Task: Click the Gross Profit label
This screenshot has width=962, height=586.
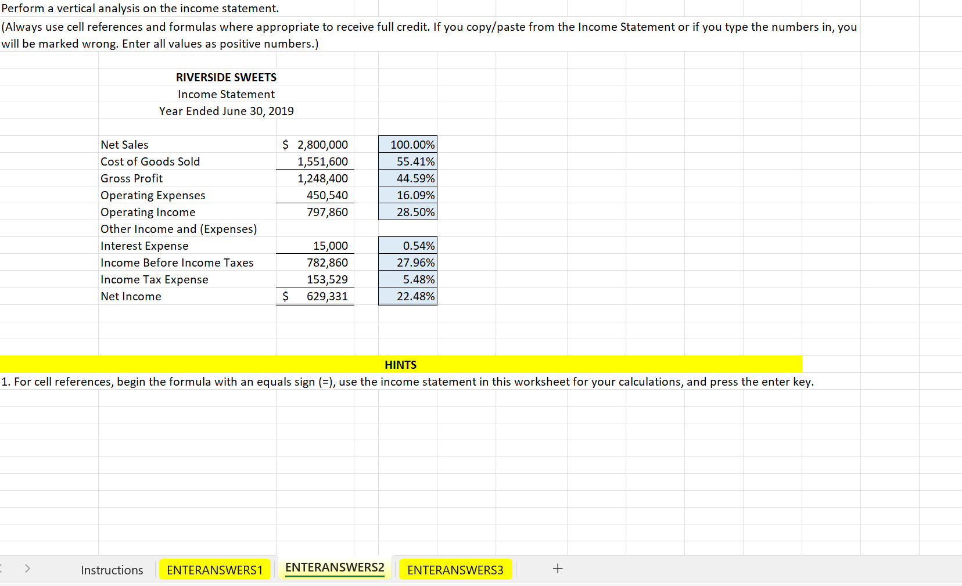Action: point(131,178)
